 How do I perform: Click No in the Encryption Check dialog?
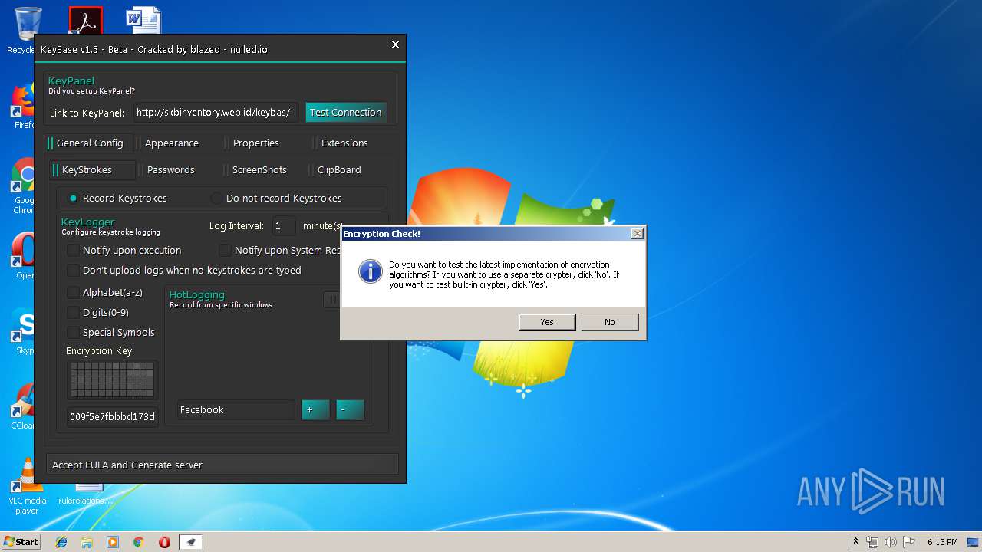click(610, 322)
